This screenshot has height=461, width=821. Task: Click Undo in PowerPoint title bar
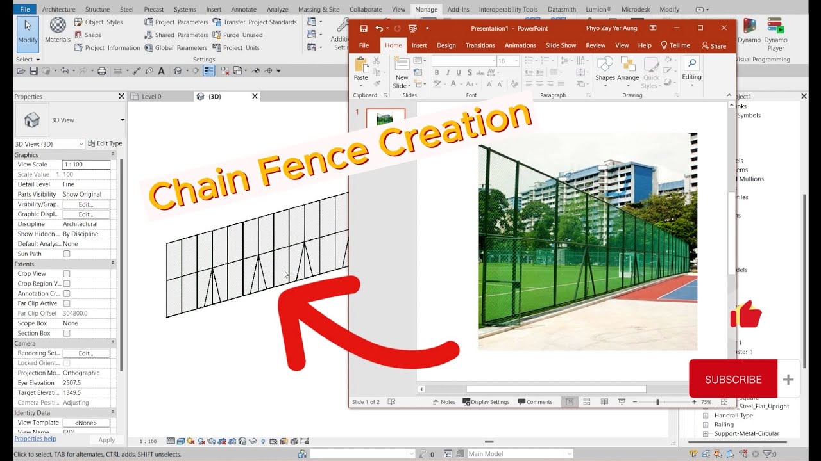tap(379, 28)
